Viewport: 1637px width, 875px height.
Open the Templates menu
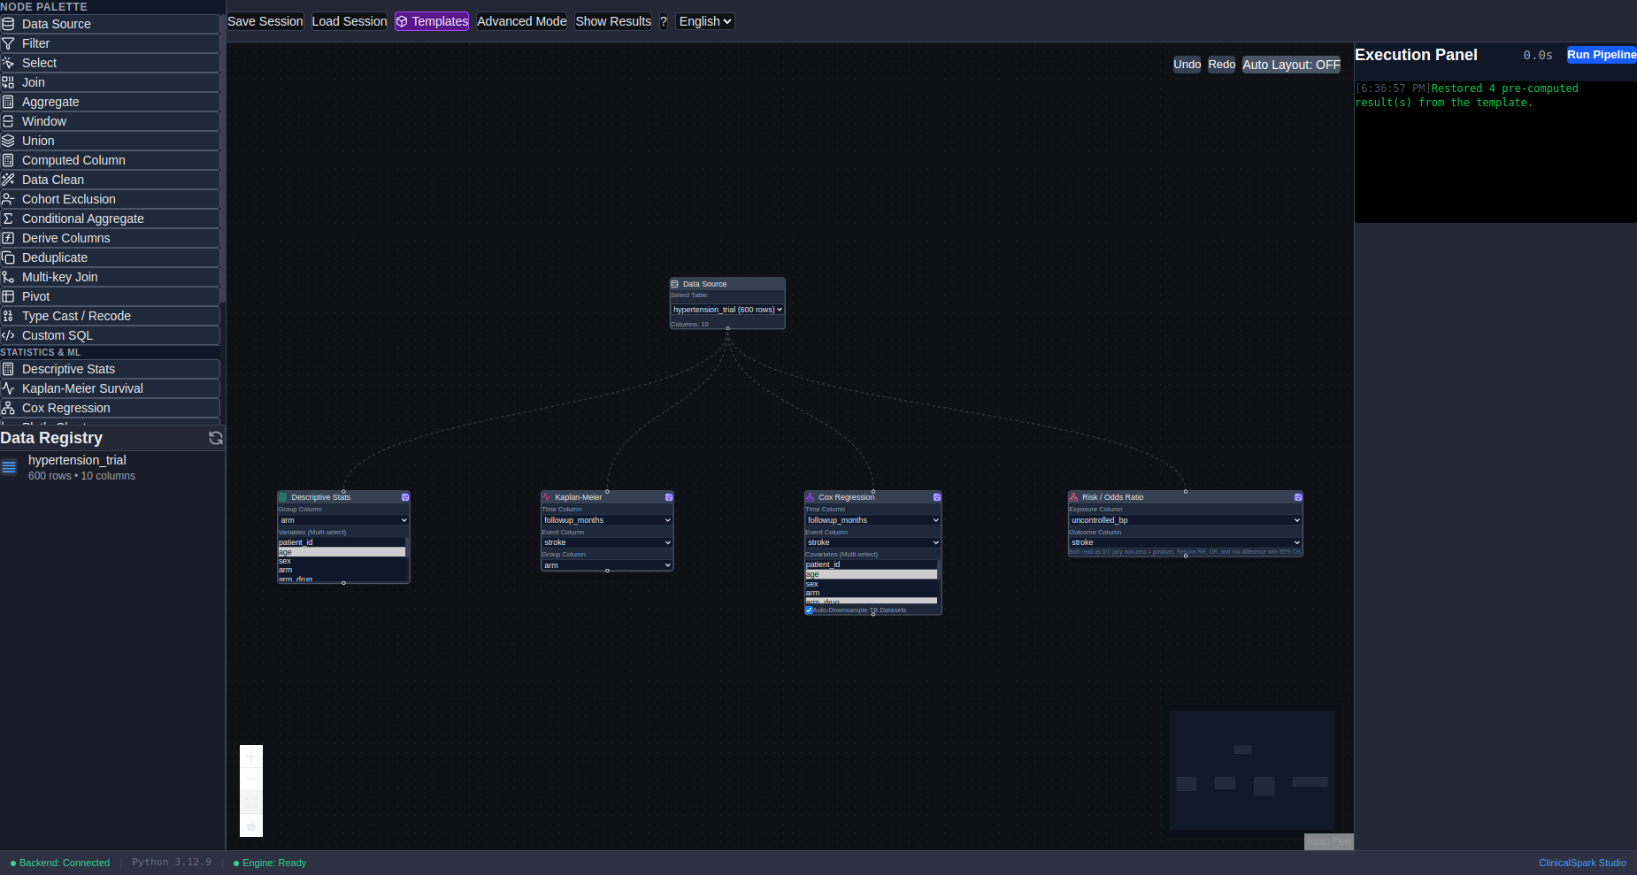pos(432,21)
